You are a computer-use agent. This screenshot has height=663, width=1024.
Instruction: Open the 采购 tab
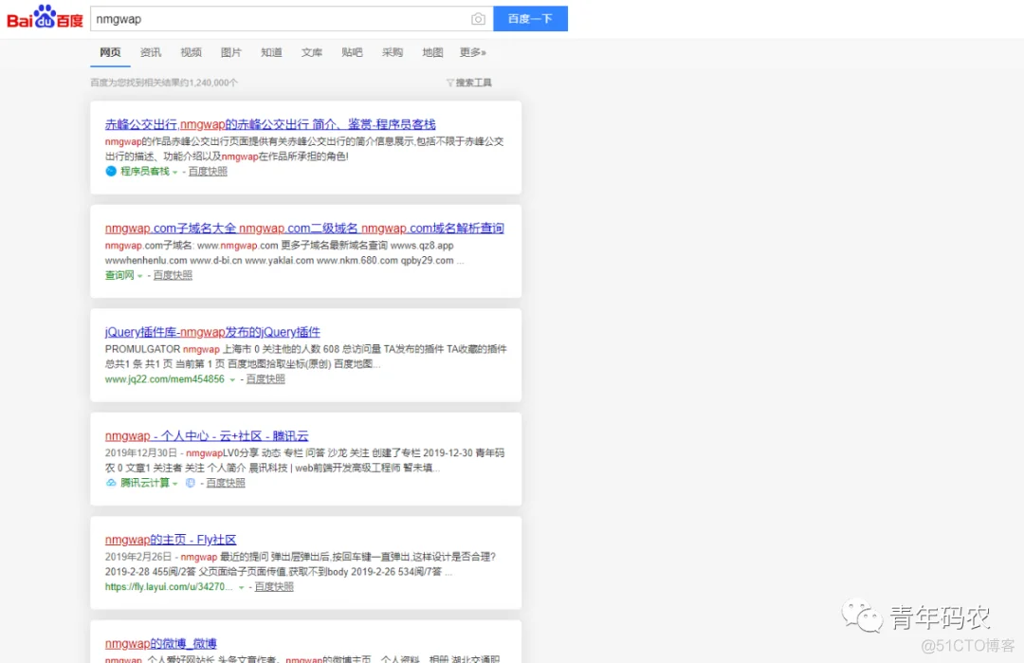[393, 52]
